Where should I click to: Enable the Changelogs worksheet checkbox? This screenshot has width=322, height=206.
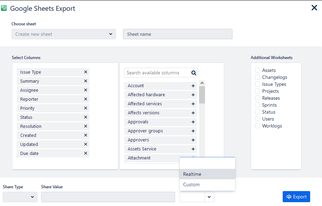point(258,77)
